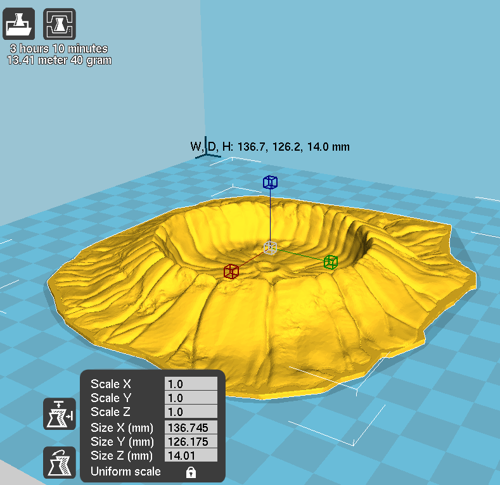Click the 'Size X (mm)' label
Screen dimensions: 500x485
[122, 427]
